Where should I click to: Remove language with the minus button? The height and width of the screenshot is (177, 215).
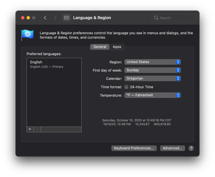click(x=37, y=129)
